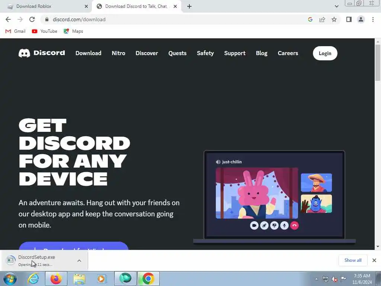Open the Support nav item
Viewport: 381px width, 286px height.
[235, 53]
